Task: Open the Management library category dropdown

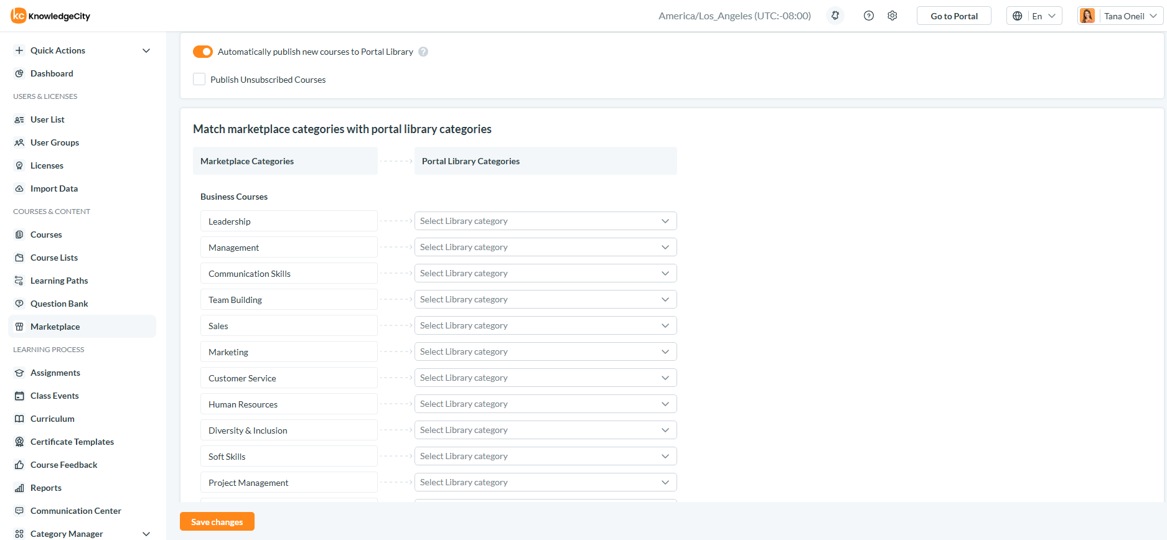Action: [x=546, y=247]
